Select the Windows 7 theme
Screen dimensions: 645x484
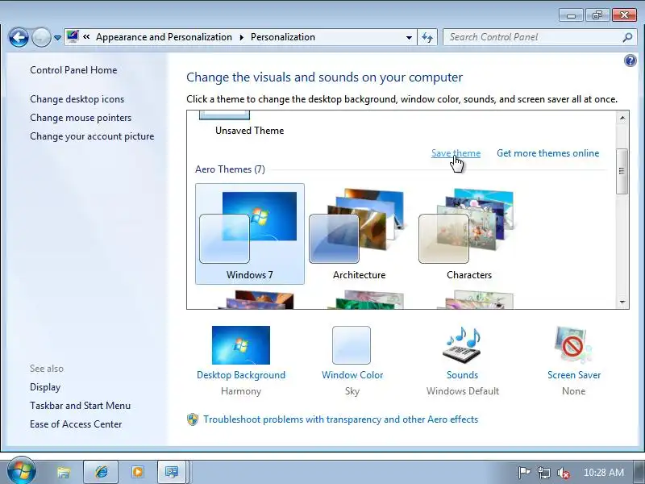tap(250, 234)
